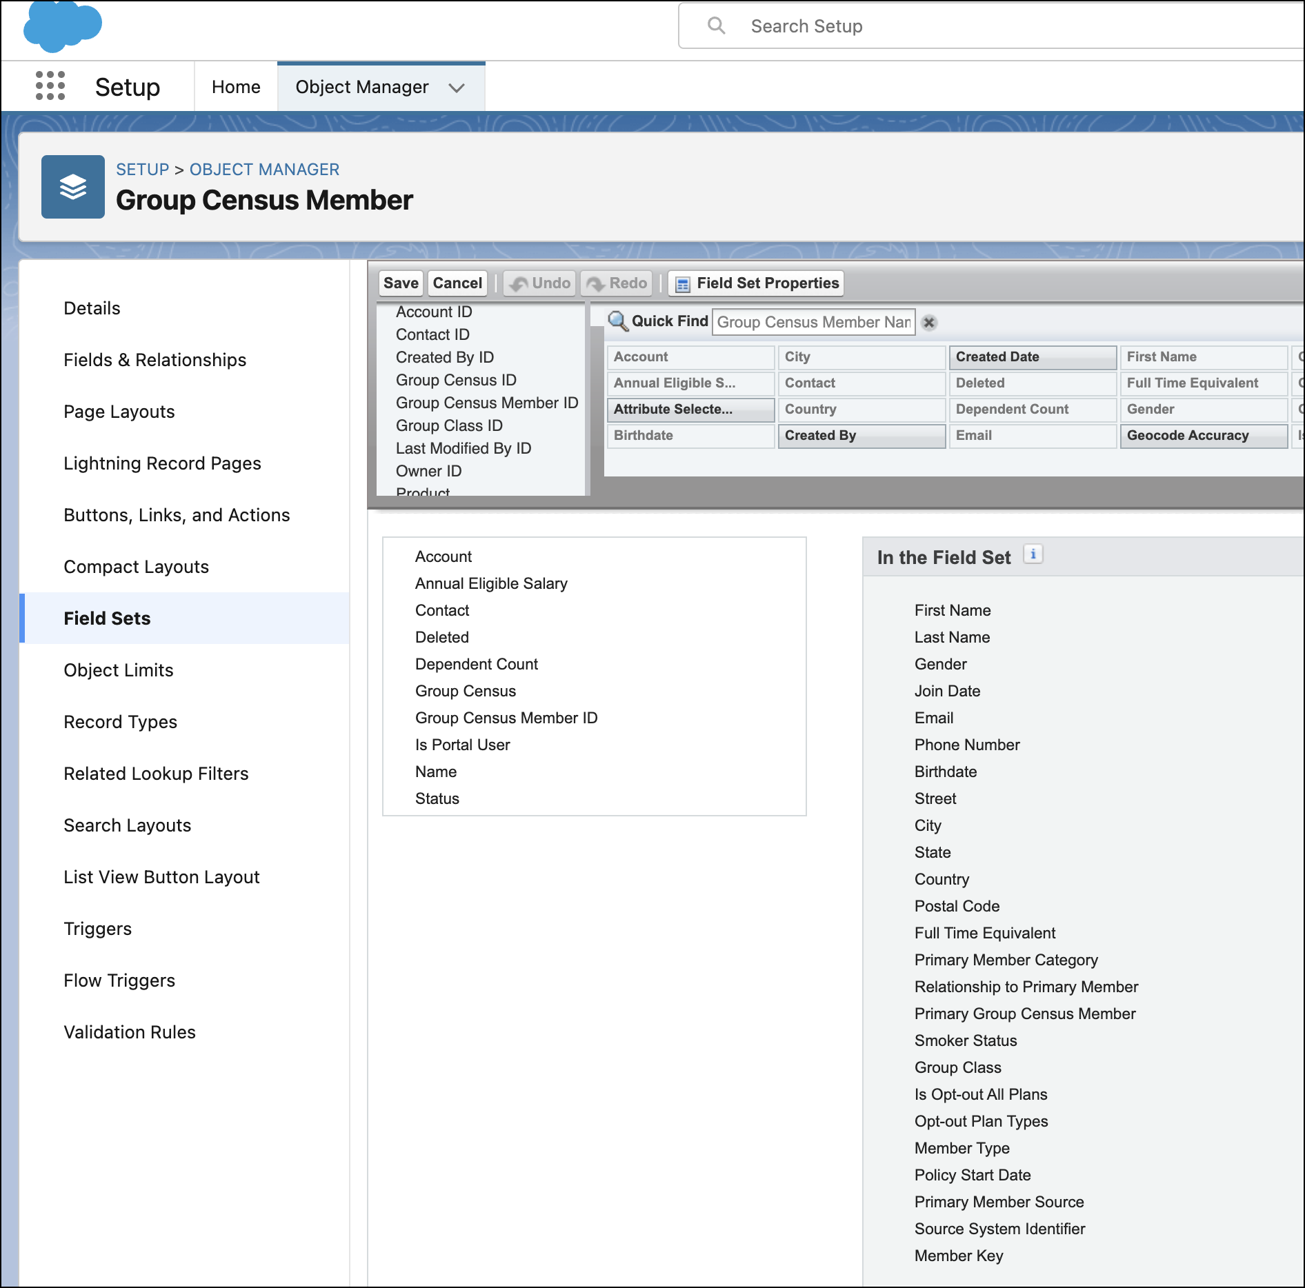Open the App Launcher dots grid
The image size is (1305, 1288).
click(50, 86)
